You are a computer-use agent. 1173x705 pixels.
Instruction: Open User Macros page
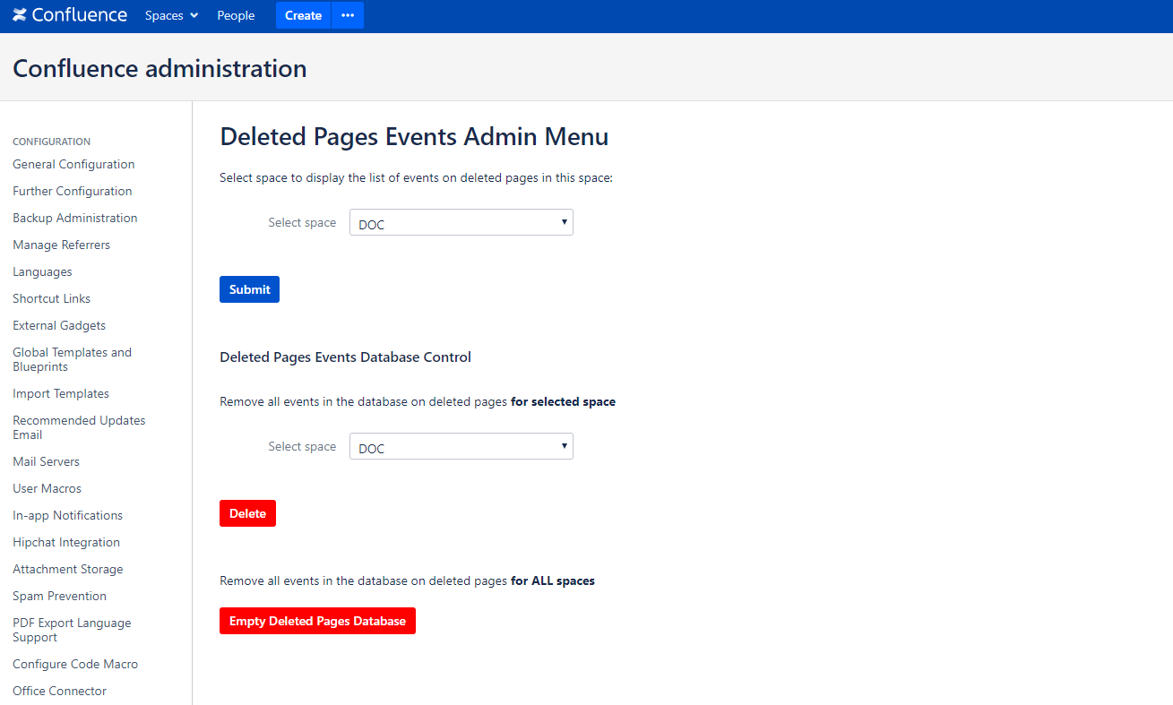point(47,488)
